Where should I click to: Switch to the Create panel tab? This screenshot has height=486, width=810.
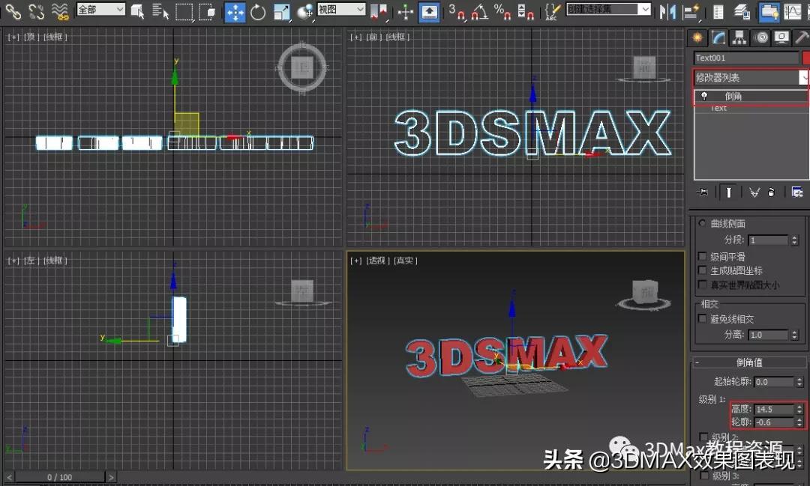point(697,37)
